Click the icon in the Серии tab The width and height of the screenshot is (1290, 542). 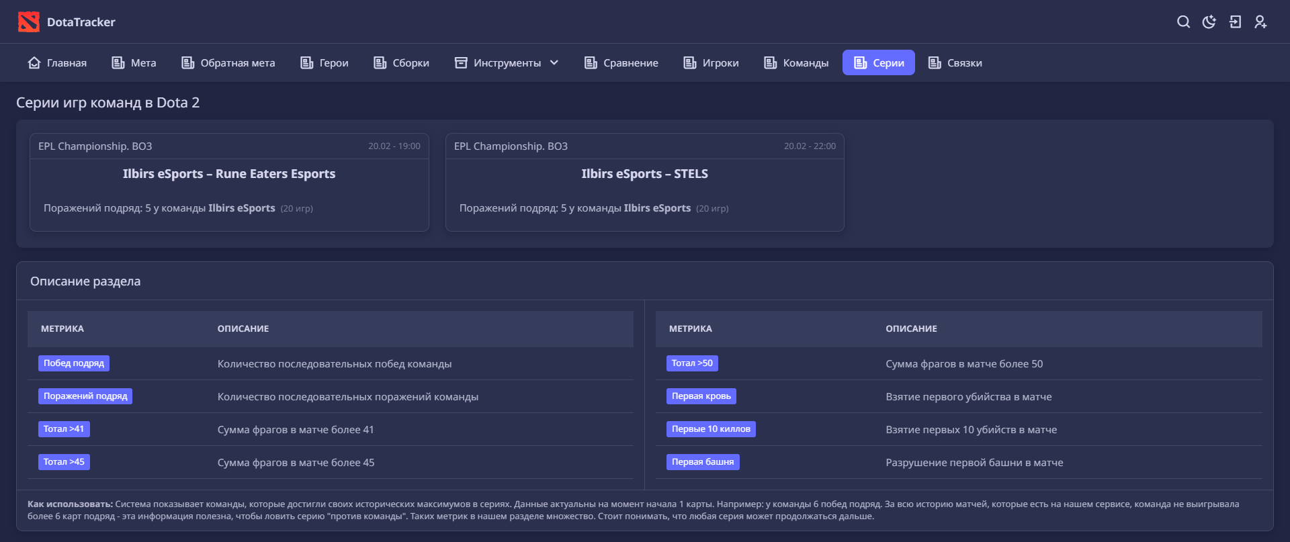(x=861, y=62)
